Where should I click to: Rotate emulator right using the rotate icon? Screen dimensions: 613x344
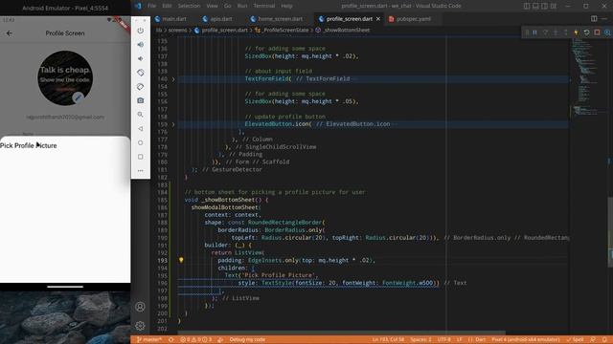[x=141, y=87]
